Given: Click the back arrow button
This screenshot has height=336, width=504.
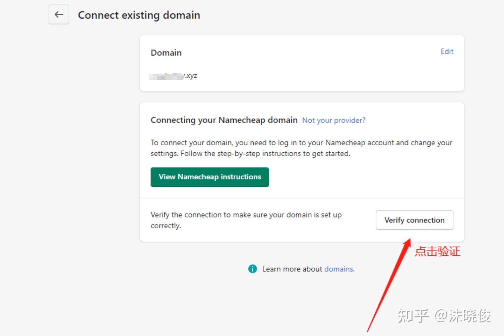Looking at the screenshot, I should point(59,14).
